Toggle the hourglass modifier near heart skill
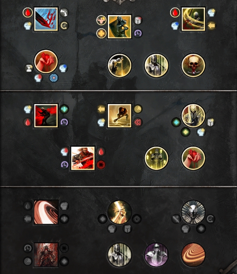237x274 pixels. (29, 68)
